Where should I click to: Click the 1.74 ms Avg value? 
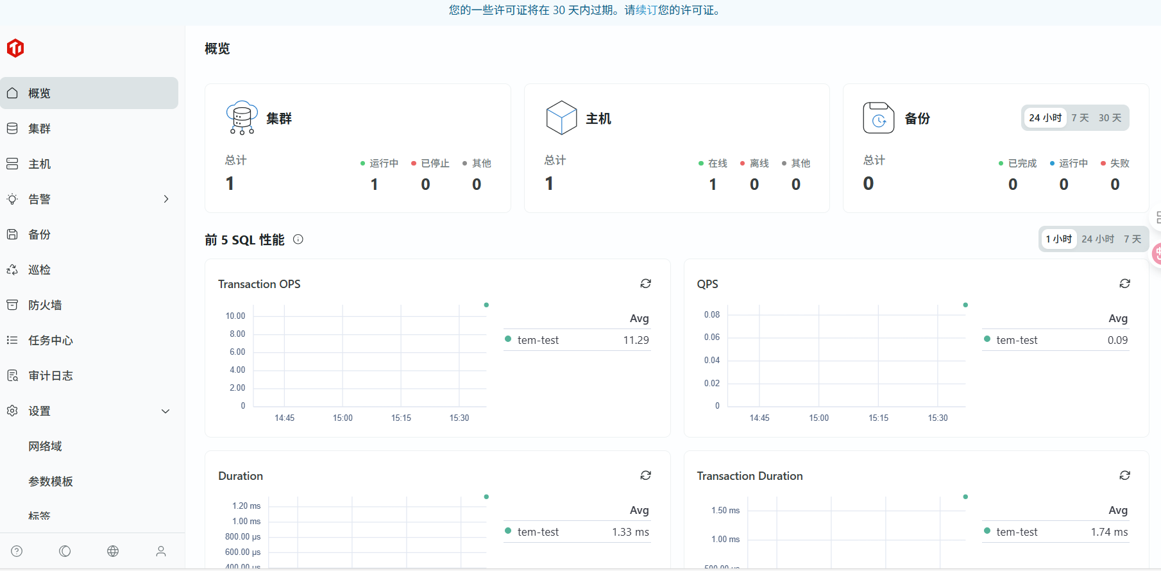coord(1109,532)
